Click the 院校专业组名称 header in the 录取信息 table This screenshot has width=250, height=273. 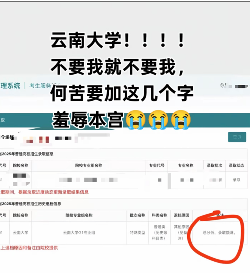[89, 165]
